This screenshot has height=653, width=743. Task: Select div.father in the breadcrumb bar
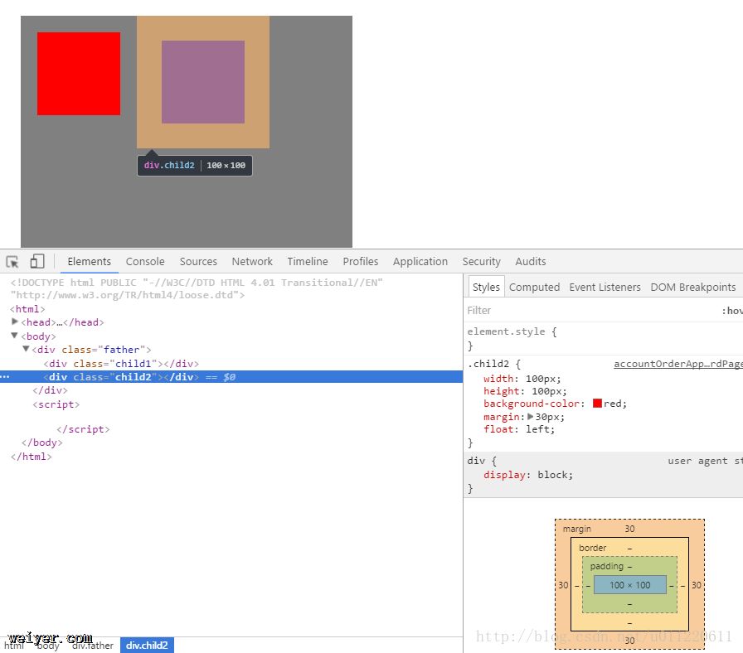[91, 646]
